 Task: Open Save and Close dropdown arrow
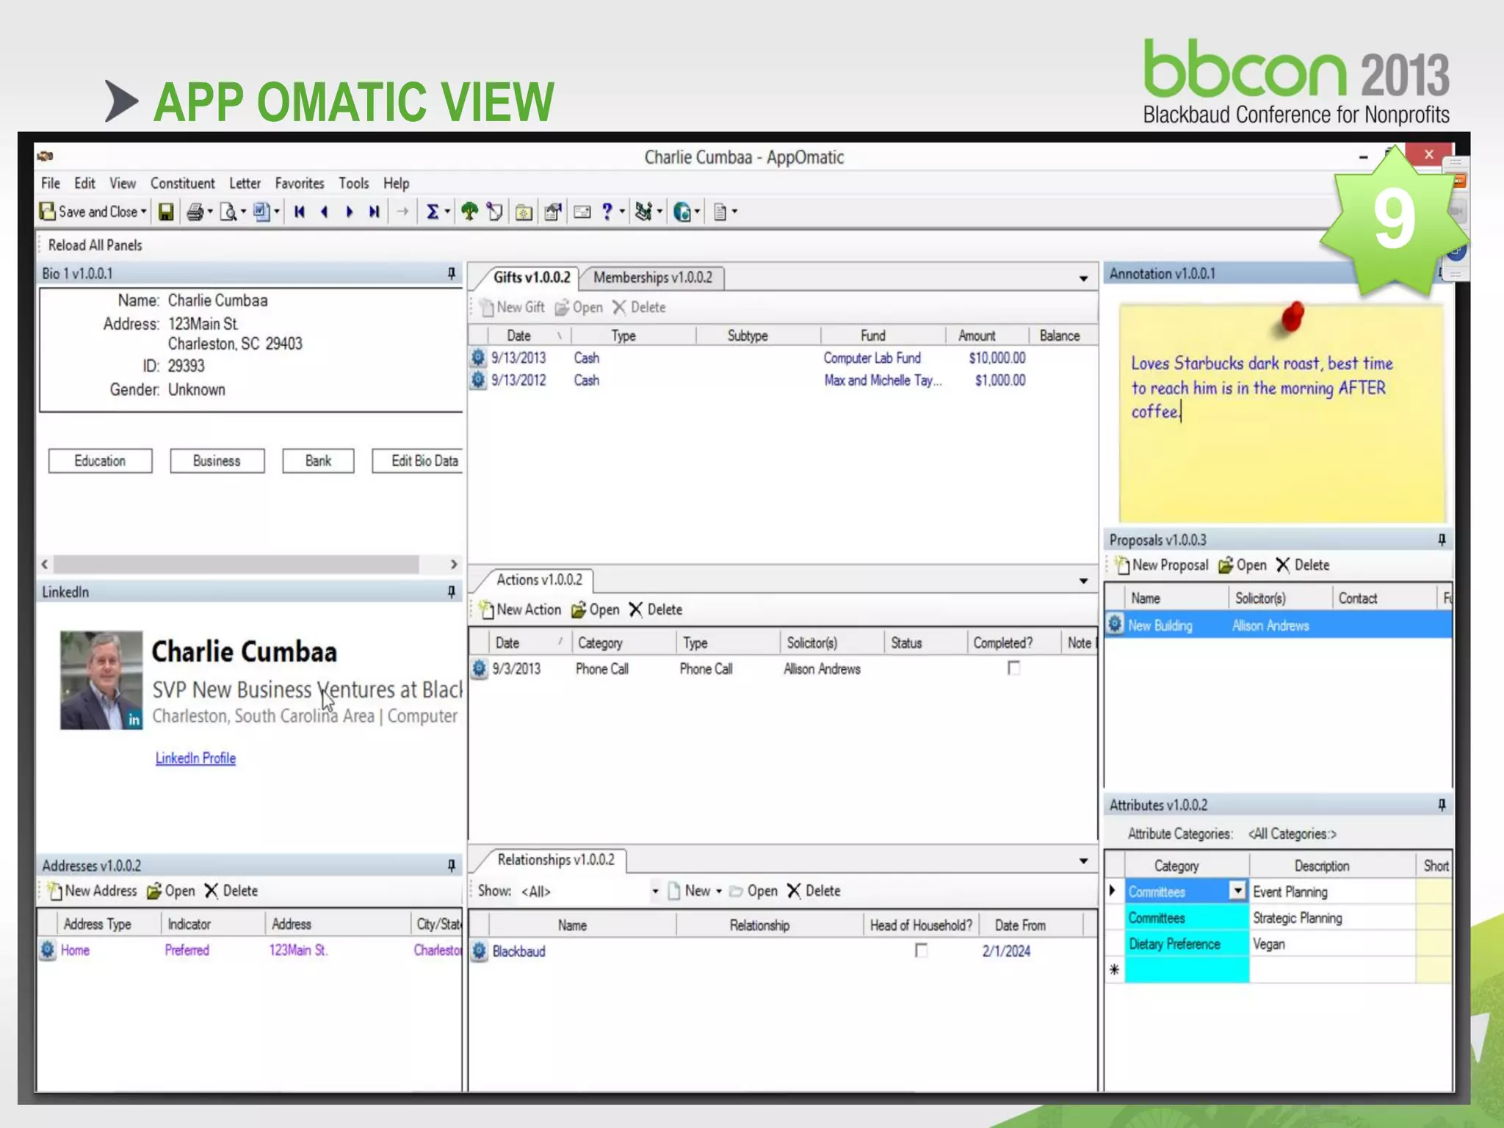[x=144, y=212]
